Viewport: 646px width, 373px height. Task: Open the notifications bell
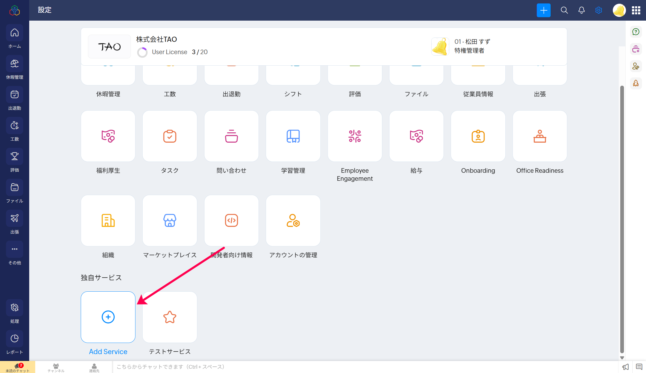click(581, 10)
